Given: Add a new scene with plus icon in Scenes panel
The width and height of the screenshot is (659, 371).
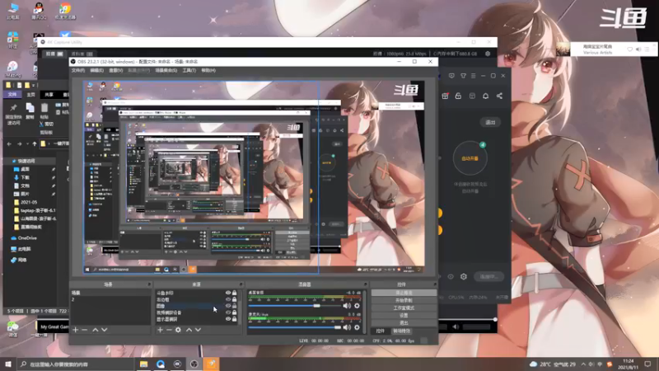Looking at the screenshot, I should point(75,330).
